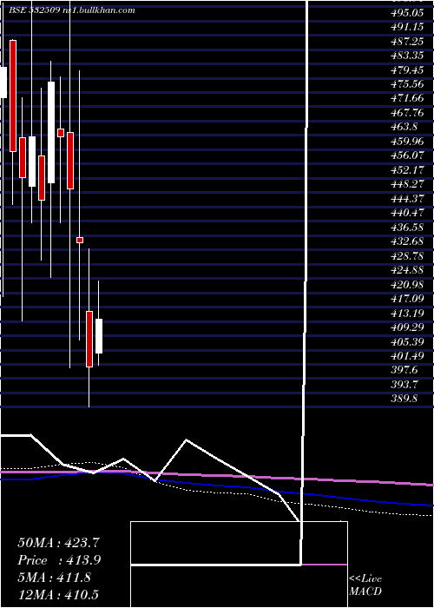Click the <<Live MACD label
The image size is (434, 608).
coord(365,585)
